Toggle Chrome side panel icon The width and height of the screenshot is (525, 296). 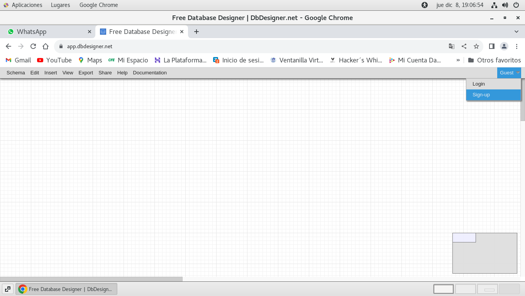point(492,46)
